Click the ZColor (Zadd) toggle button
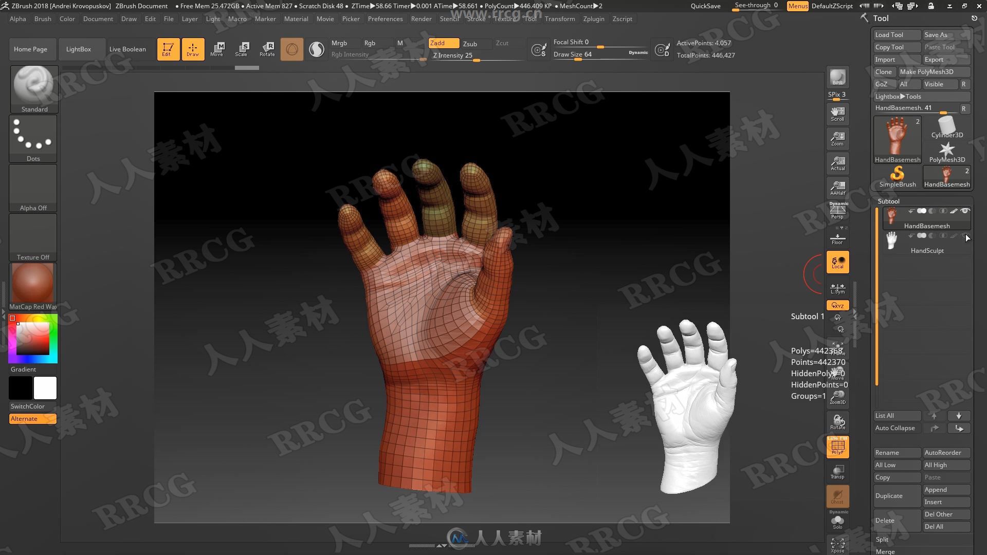 (437, 43)
